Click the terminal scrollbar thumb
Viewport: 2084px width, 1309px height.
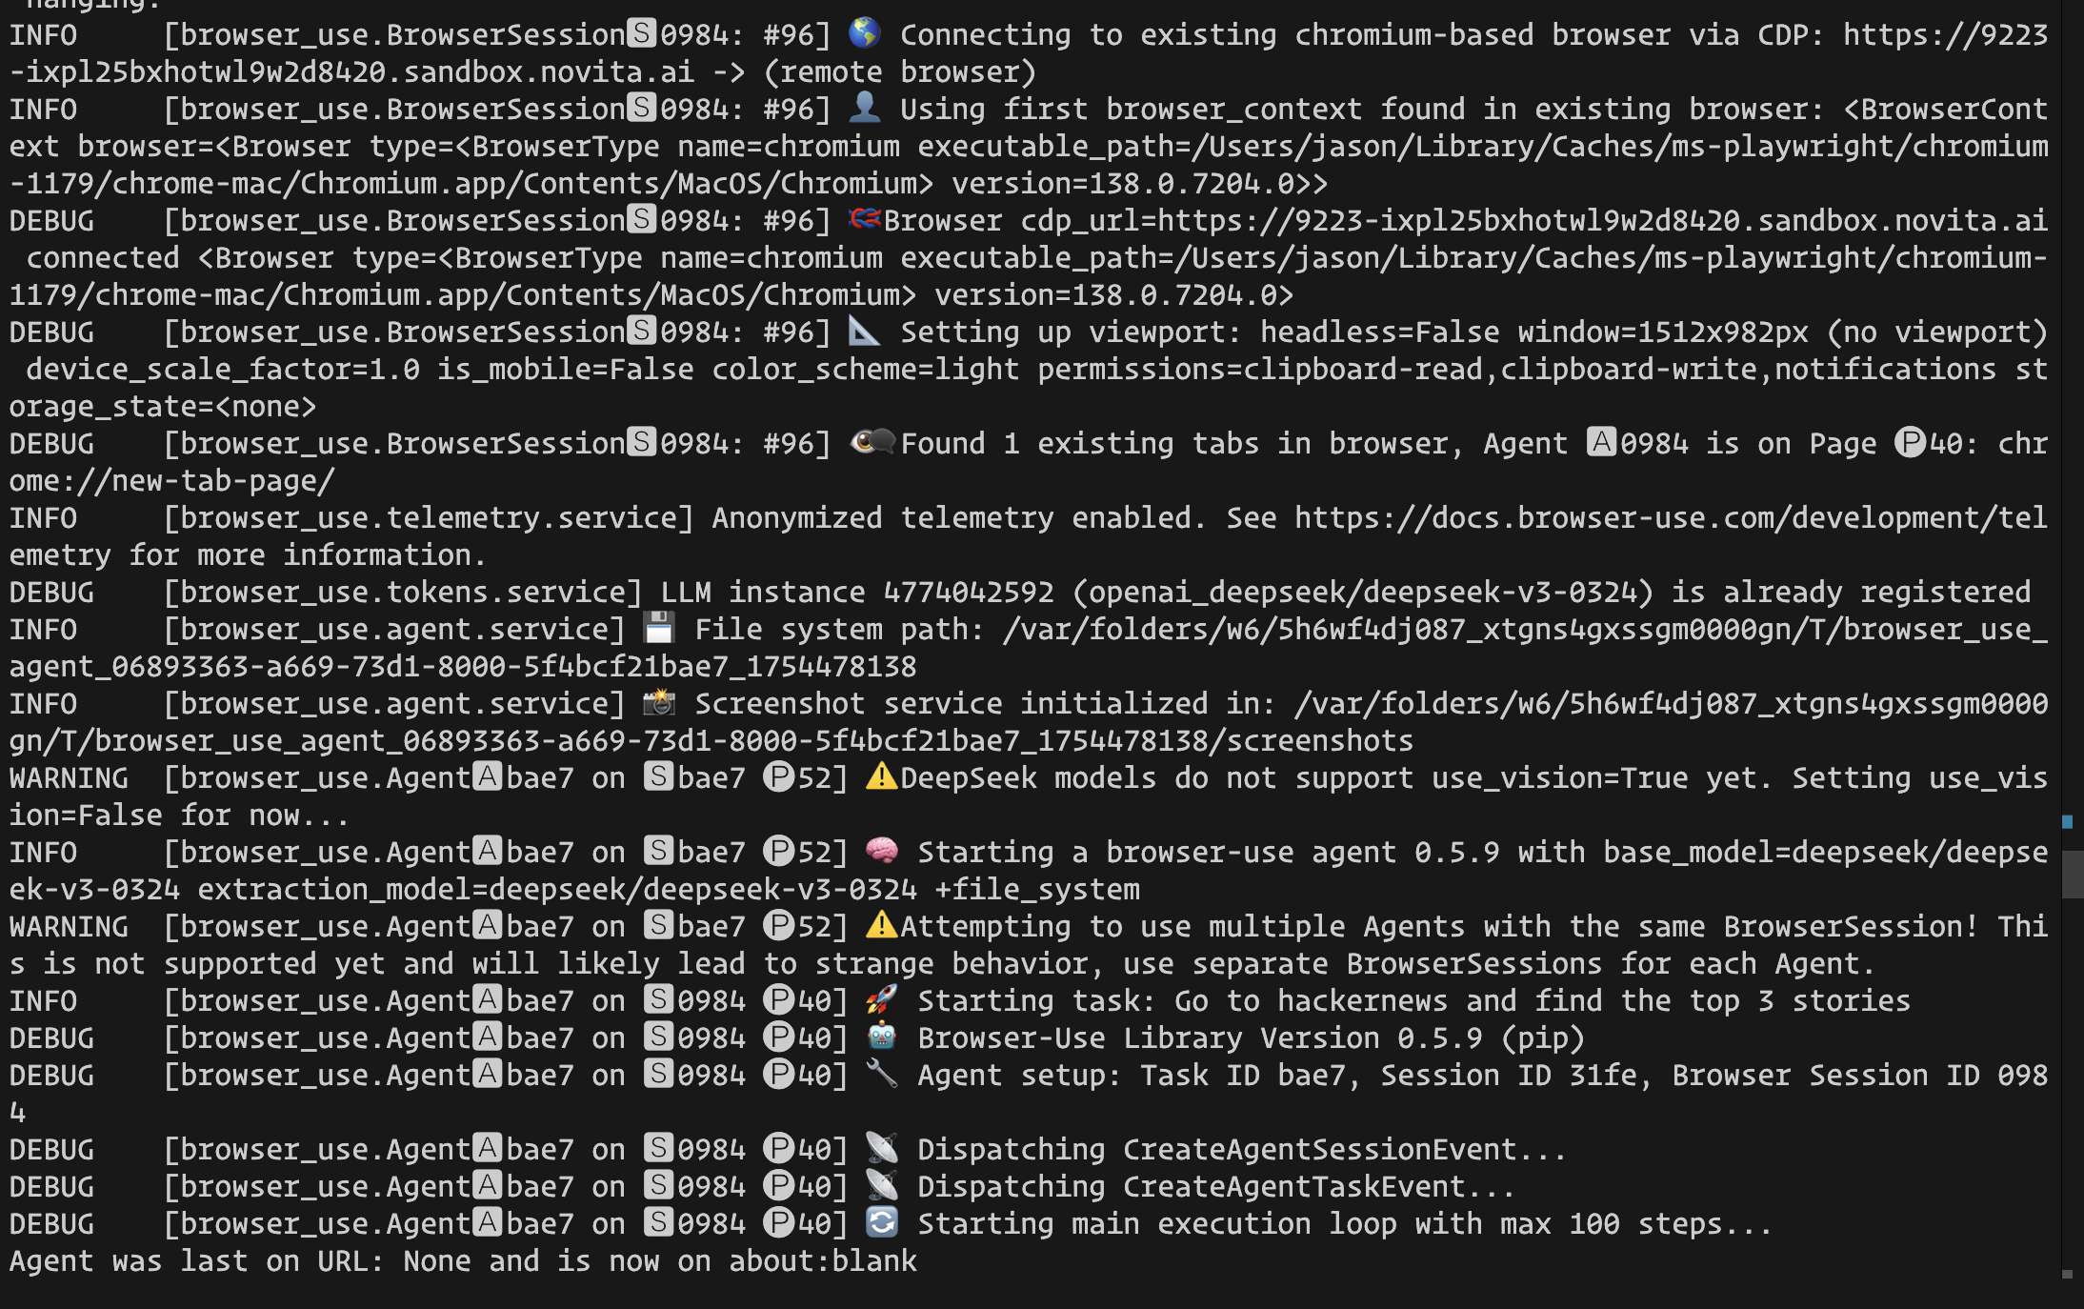tap(2072, 874)
